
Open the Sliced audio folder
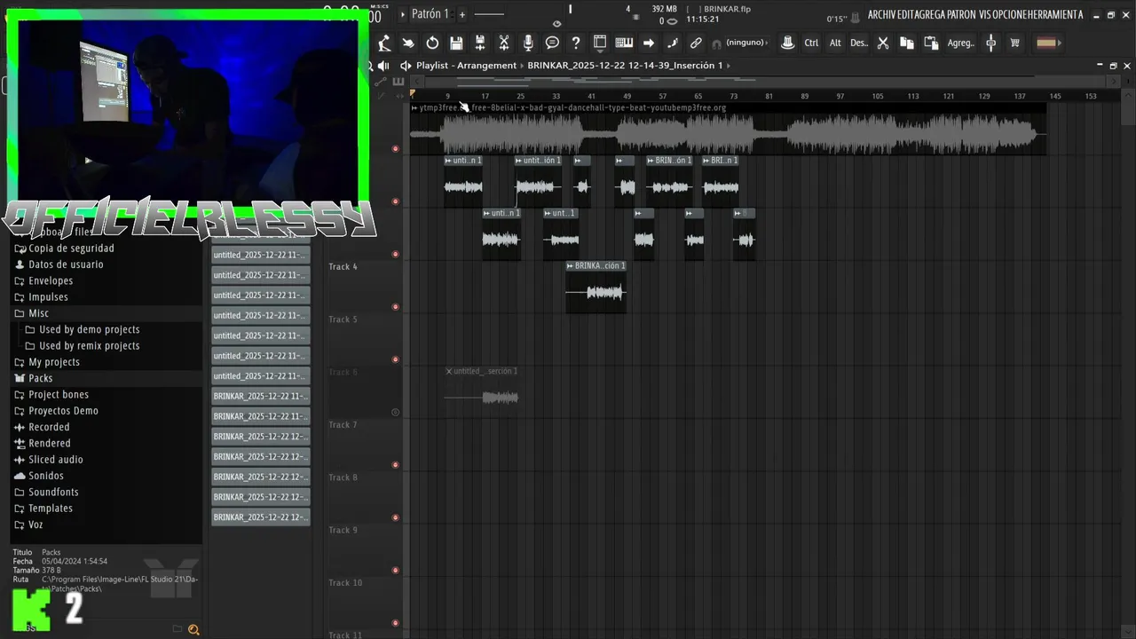coord(56,460)
